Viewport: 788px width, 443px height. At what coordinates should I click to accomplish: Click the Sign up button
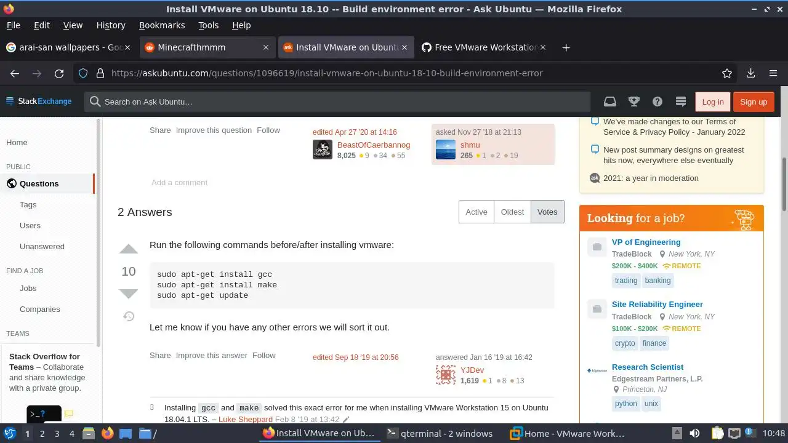[x=754, y=102]
